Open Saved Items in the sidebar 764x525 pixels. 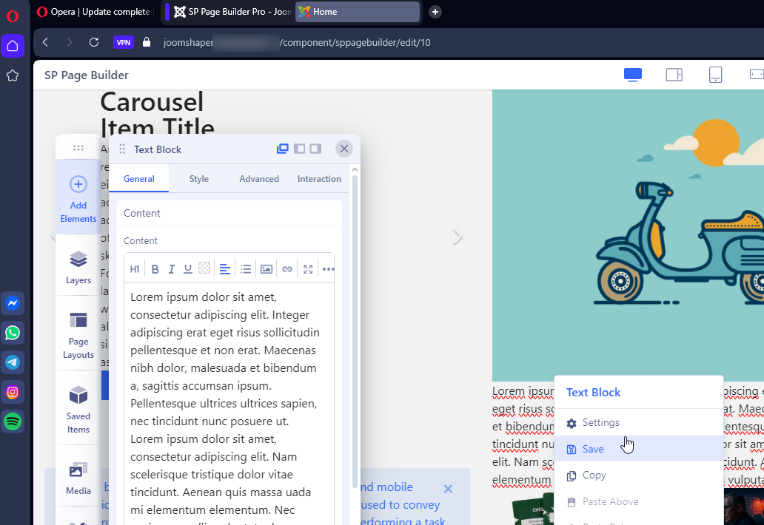78,409
